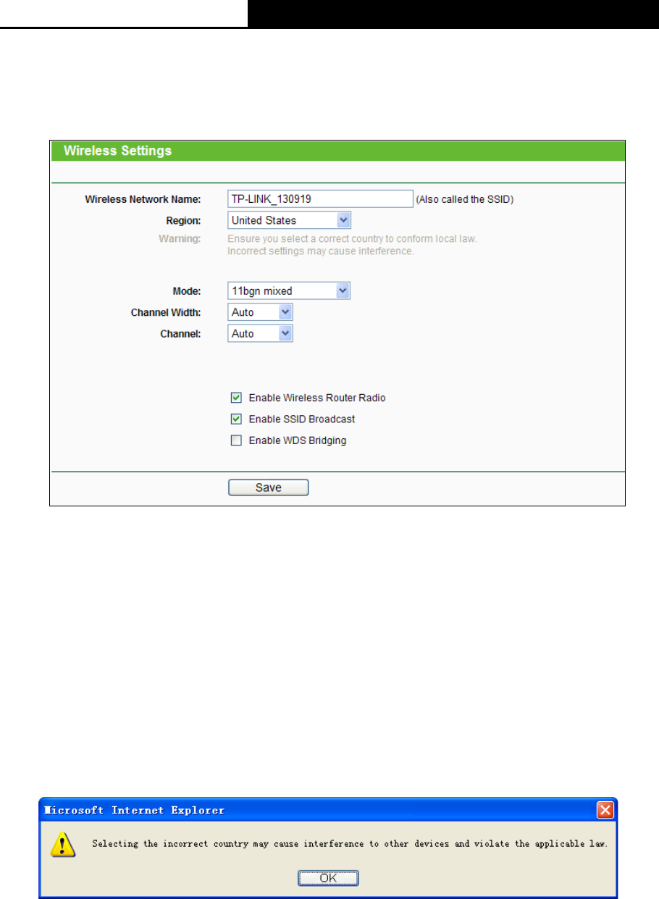Edit the Wireless Network Name field

tap(319, 199)
